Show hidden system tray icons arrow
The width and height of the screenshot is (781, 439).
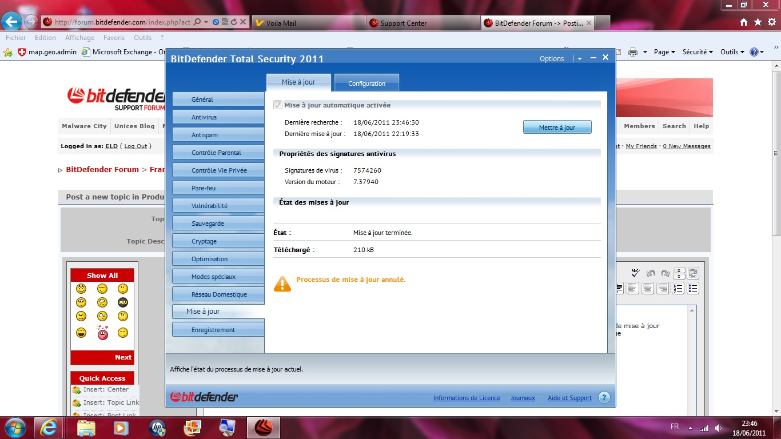tap(690, 428)
